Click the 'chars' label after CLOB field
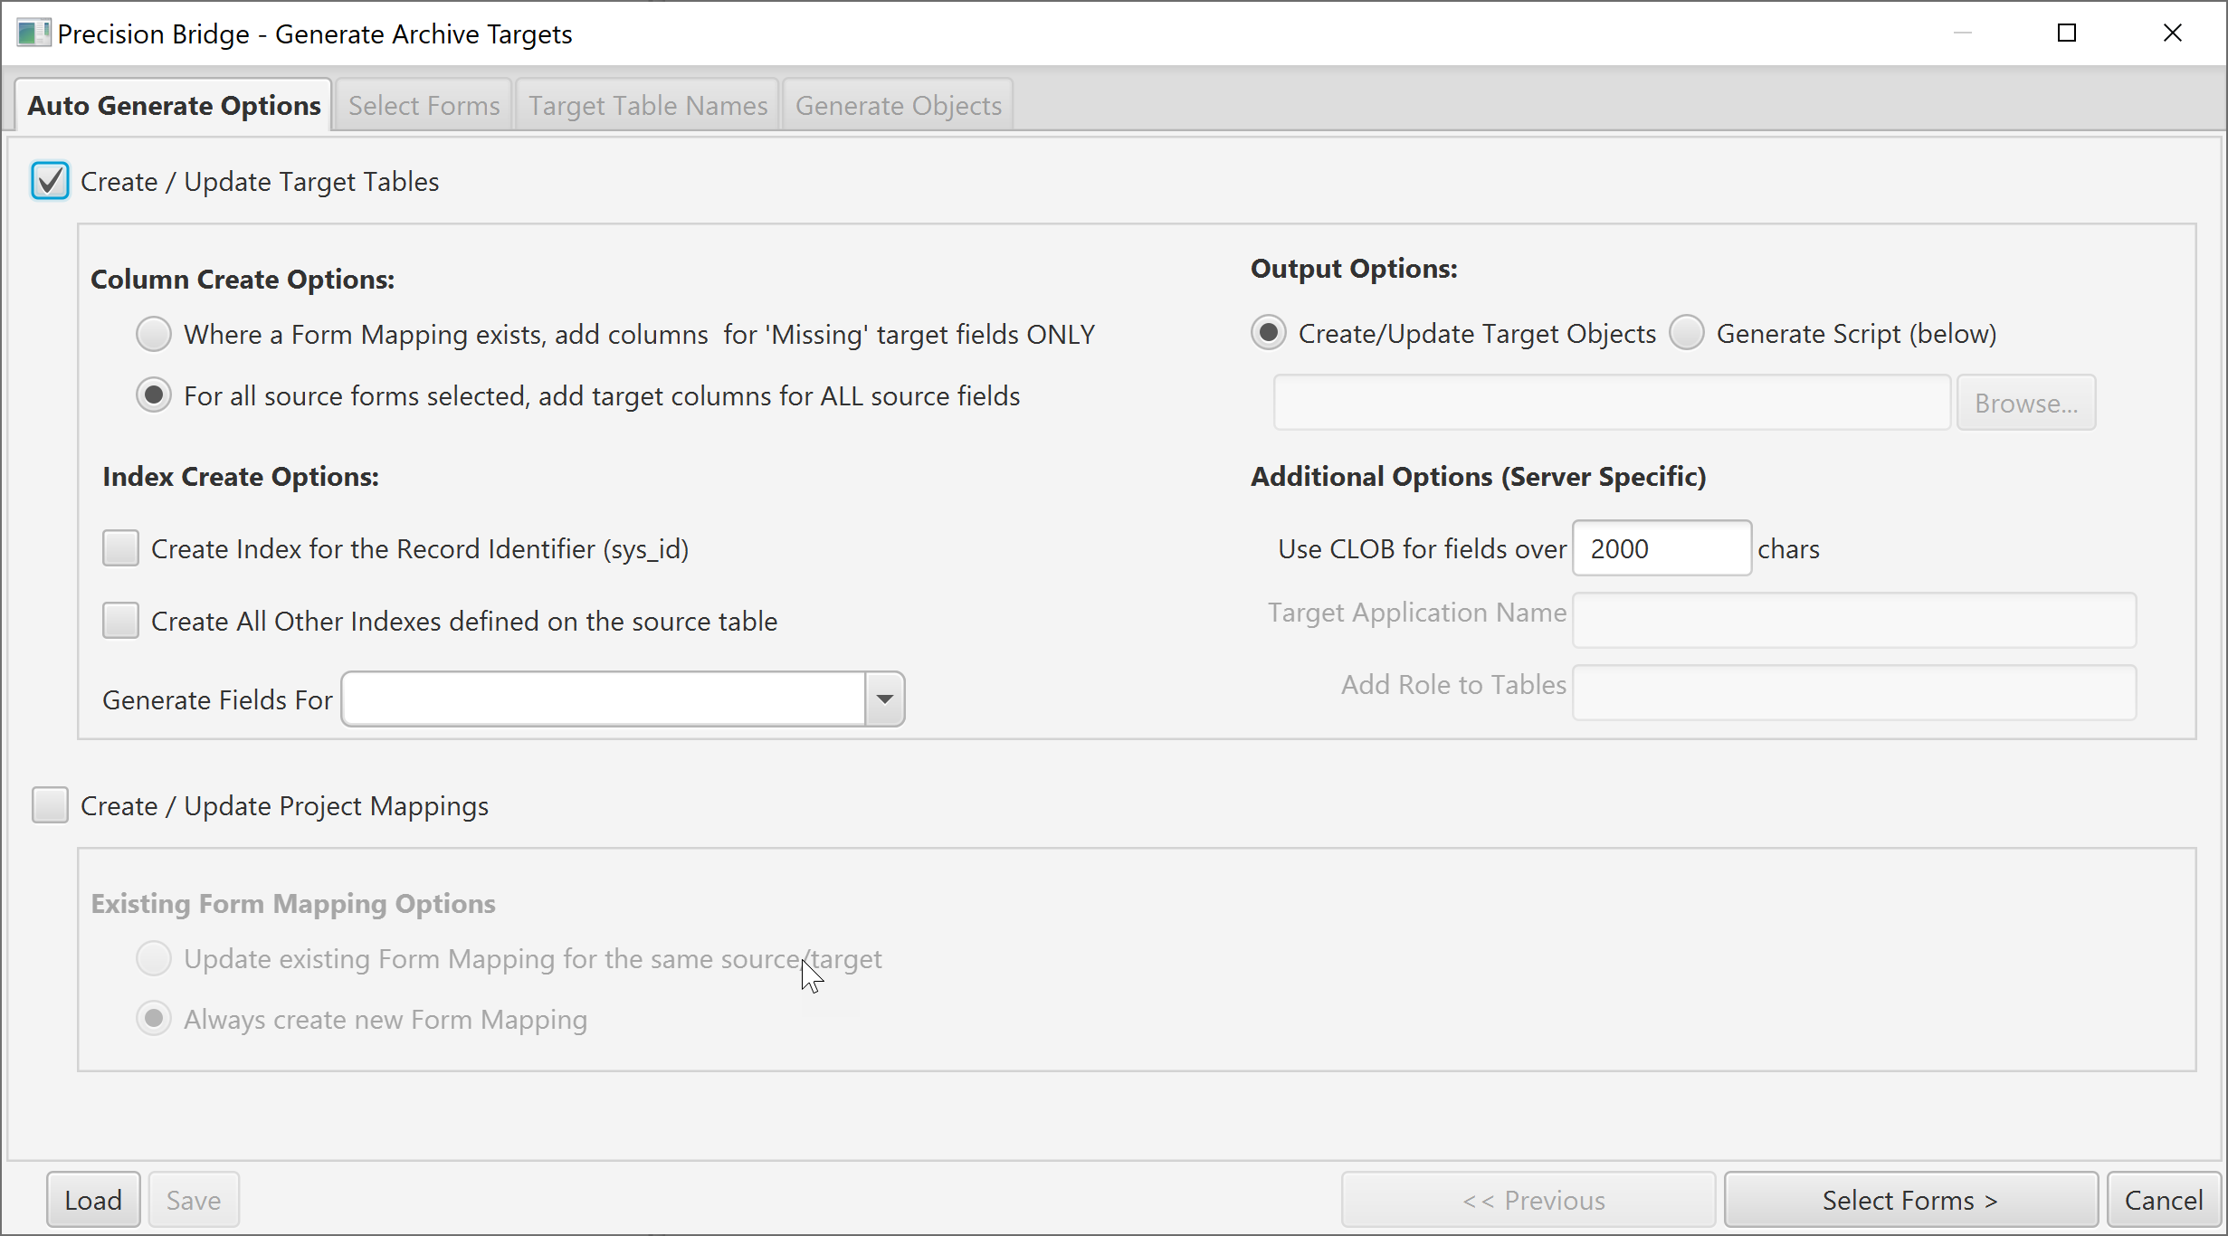The height and width of the screenshot is (1236, 2228). pyautogui.click(x=1788, y=549)
